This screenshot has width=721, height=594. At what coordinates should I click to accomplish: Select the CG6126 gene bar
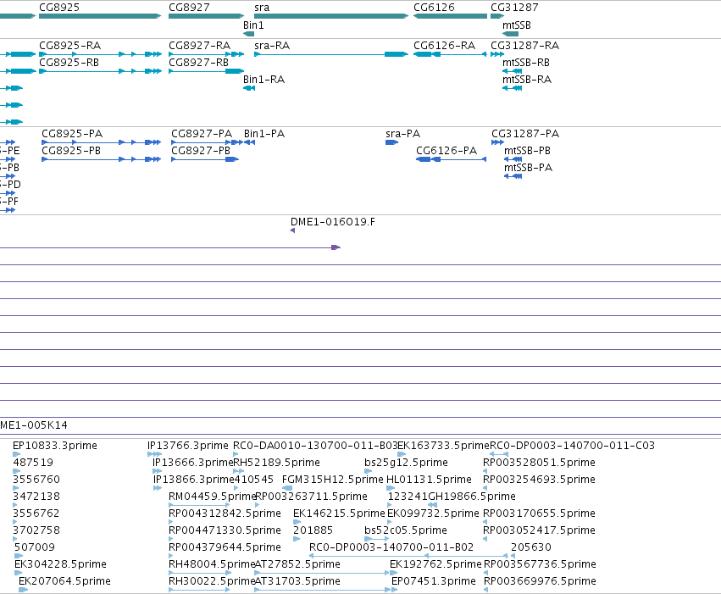click(x=450, y=16)
